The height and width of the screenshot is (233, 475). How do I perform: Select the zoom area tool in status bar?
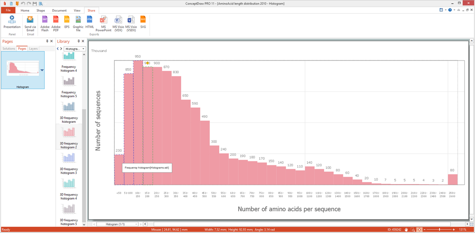tap(413, 230)
